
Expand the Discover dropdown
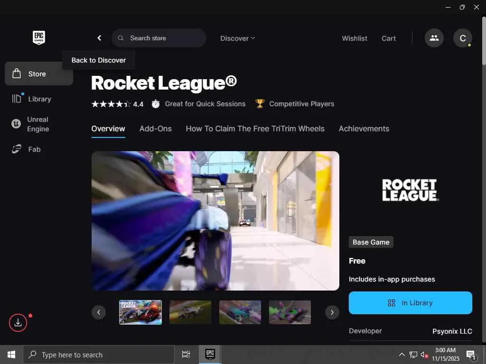[237, 38]
